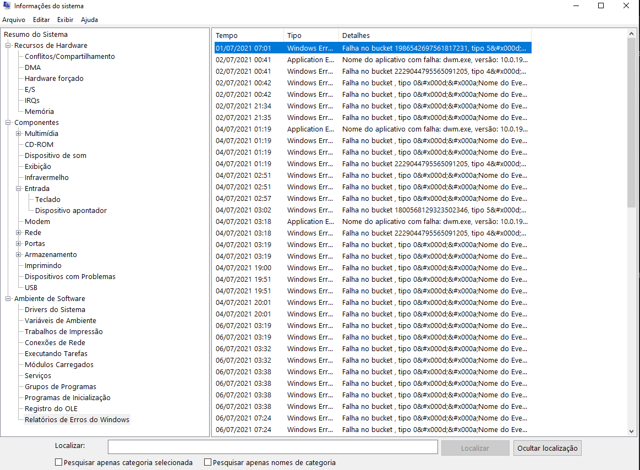Click the Localizar search button
Viewport: 640px width, 470px height.
pyautogui.click(x=475, y=448)
